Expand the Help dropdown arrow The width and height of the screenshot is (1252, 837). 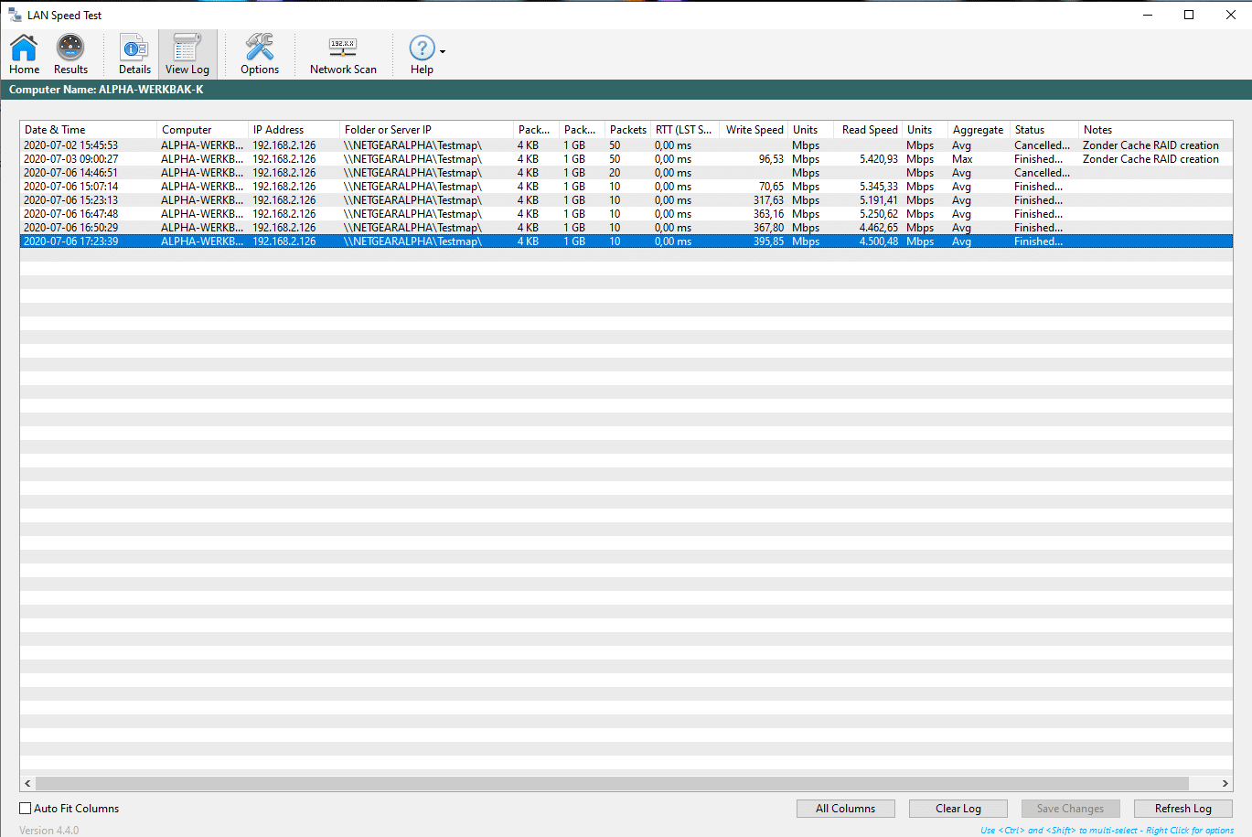[x=443, y=51]
